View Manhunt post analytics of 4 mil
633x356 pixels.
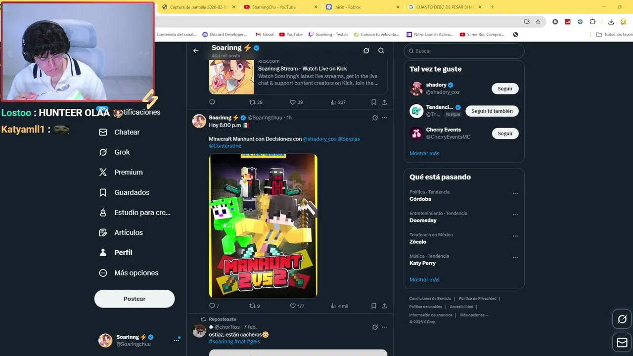click(339, 306)
